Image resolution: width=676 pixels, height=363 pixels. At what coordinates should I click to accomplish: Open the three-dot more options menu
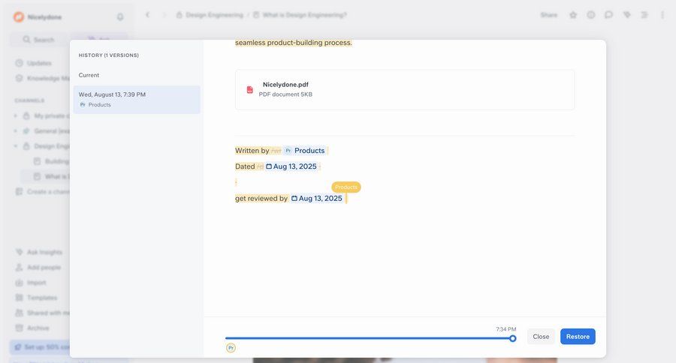662,15
